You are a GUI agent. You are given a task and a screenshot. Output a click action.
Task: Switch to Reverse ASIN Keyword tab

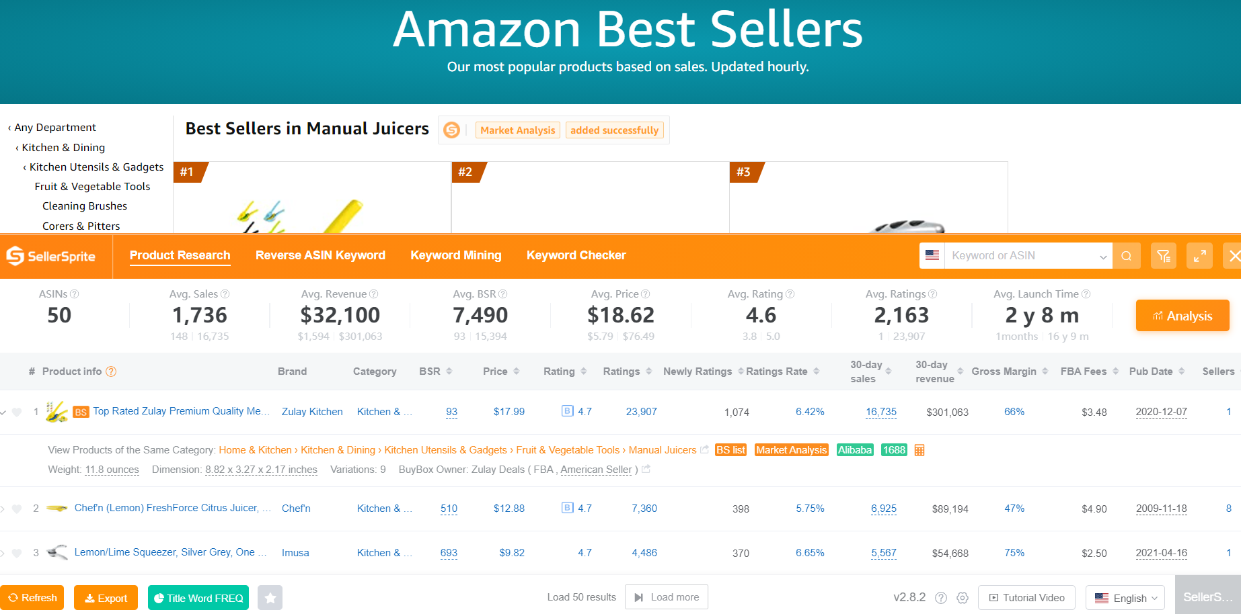pyautogui.click(x=320, y=255)
